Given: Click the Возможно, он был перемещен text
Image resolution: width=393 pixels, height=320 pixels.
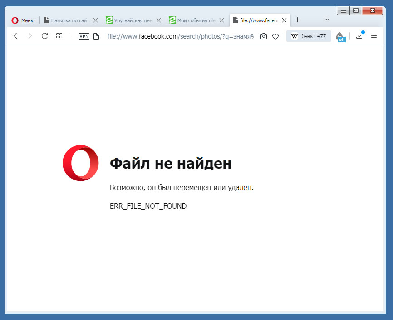Looking at the screenshot, I should pyautogui.click(x=182, y=187).
